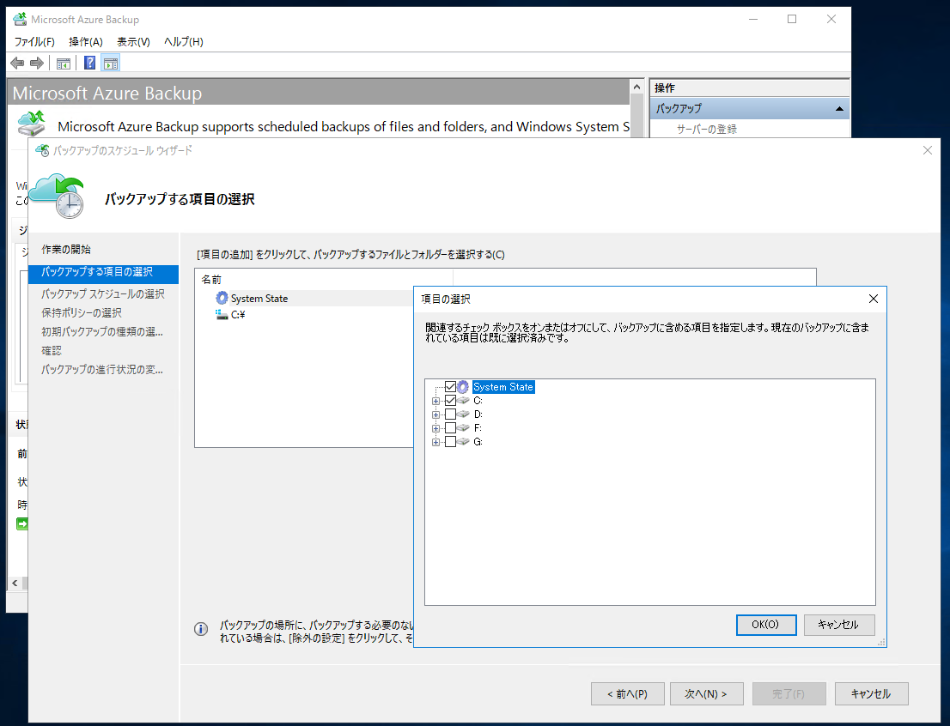Screen dimensions: 950x726
Task: Expand the G: drive tree node
Action: 435,441
